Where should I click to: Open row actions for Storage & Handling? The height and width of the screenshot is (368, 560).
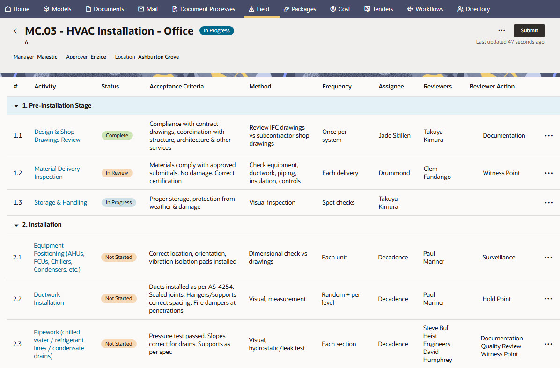pyautogui.click(x=548, y=203)
